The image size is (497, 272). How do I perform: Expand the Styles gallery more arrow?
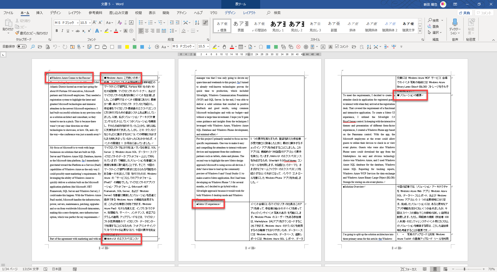420,31
